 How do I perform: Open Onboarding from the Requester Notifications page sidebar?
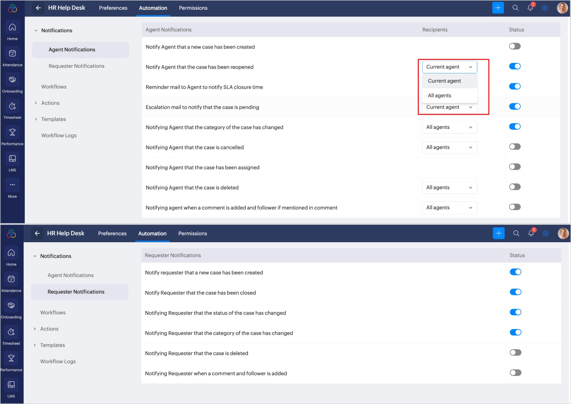coord(11,309)
